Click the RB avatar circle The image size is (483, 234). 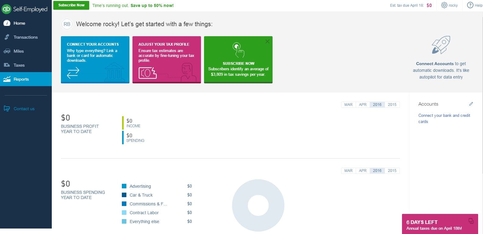[x=67, y=24]
